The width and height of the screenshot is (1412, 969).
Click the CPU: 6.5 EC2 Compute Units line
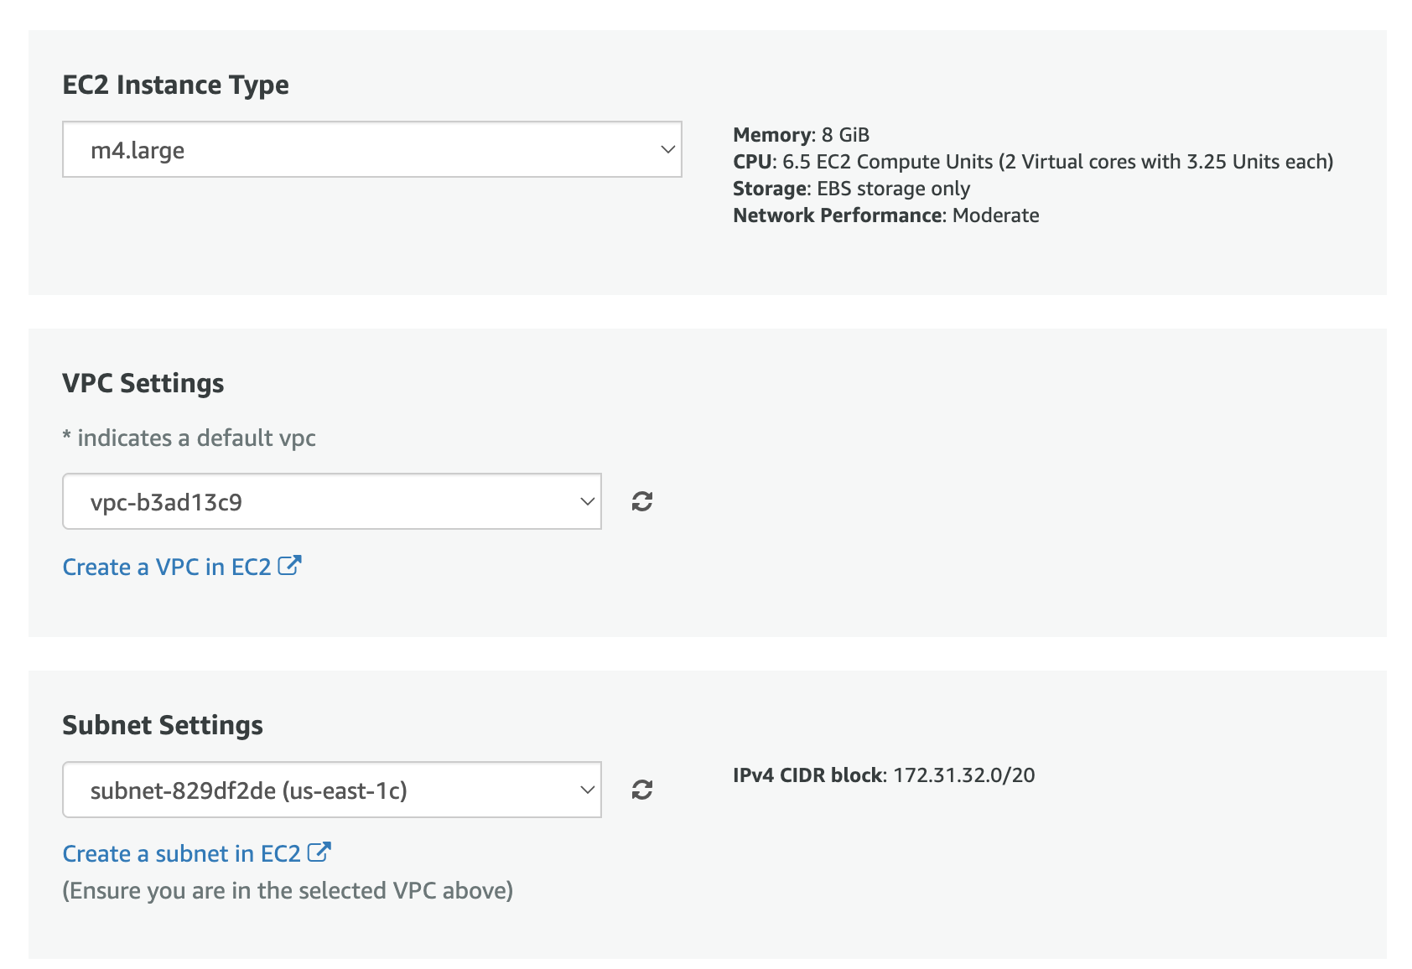1033,162
